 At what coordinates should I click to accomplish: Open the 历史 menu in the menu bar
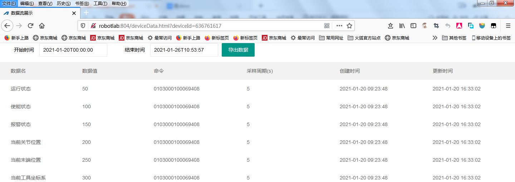click(64, 4)
